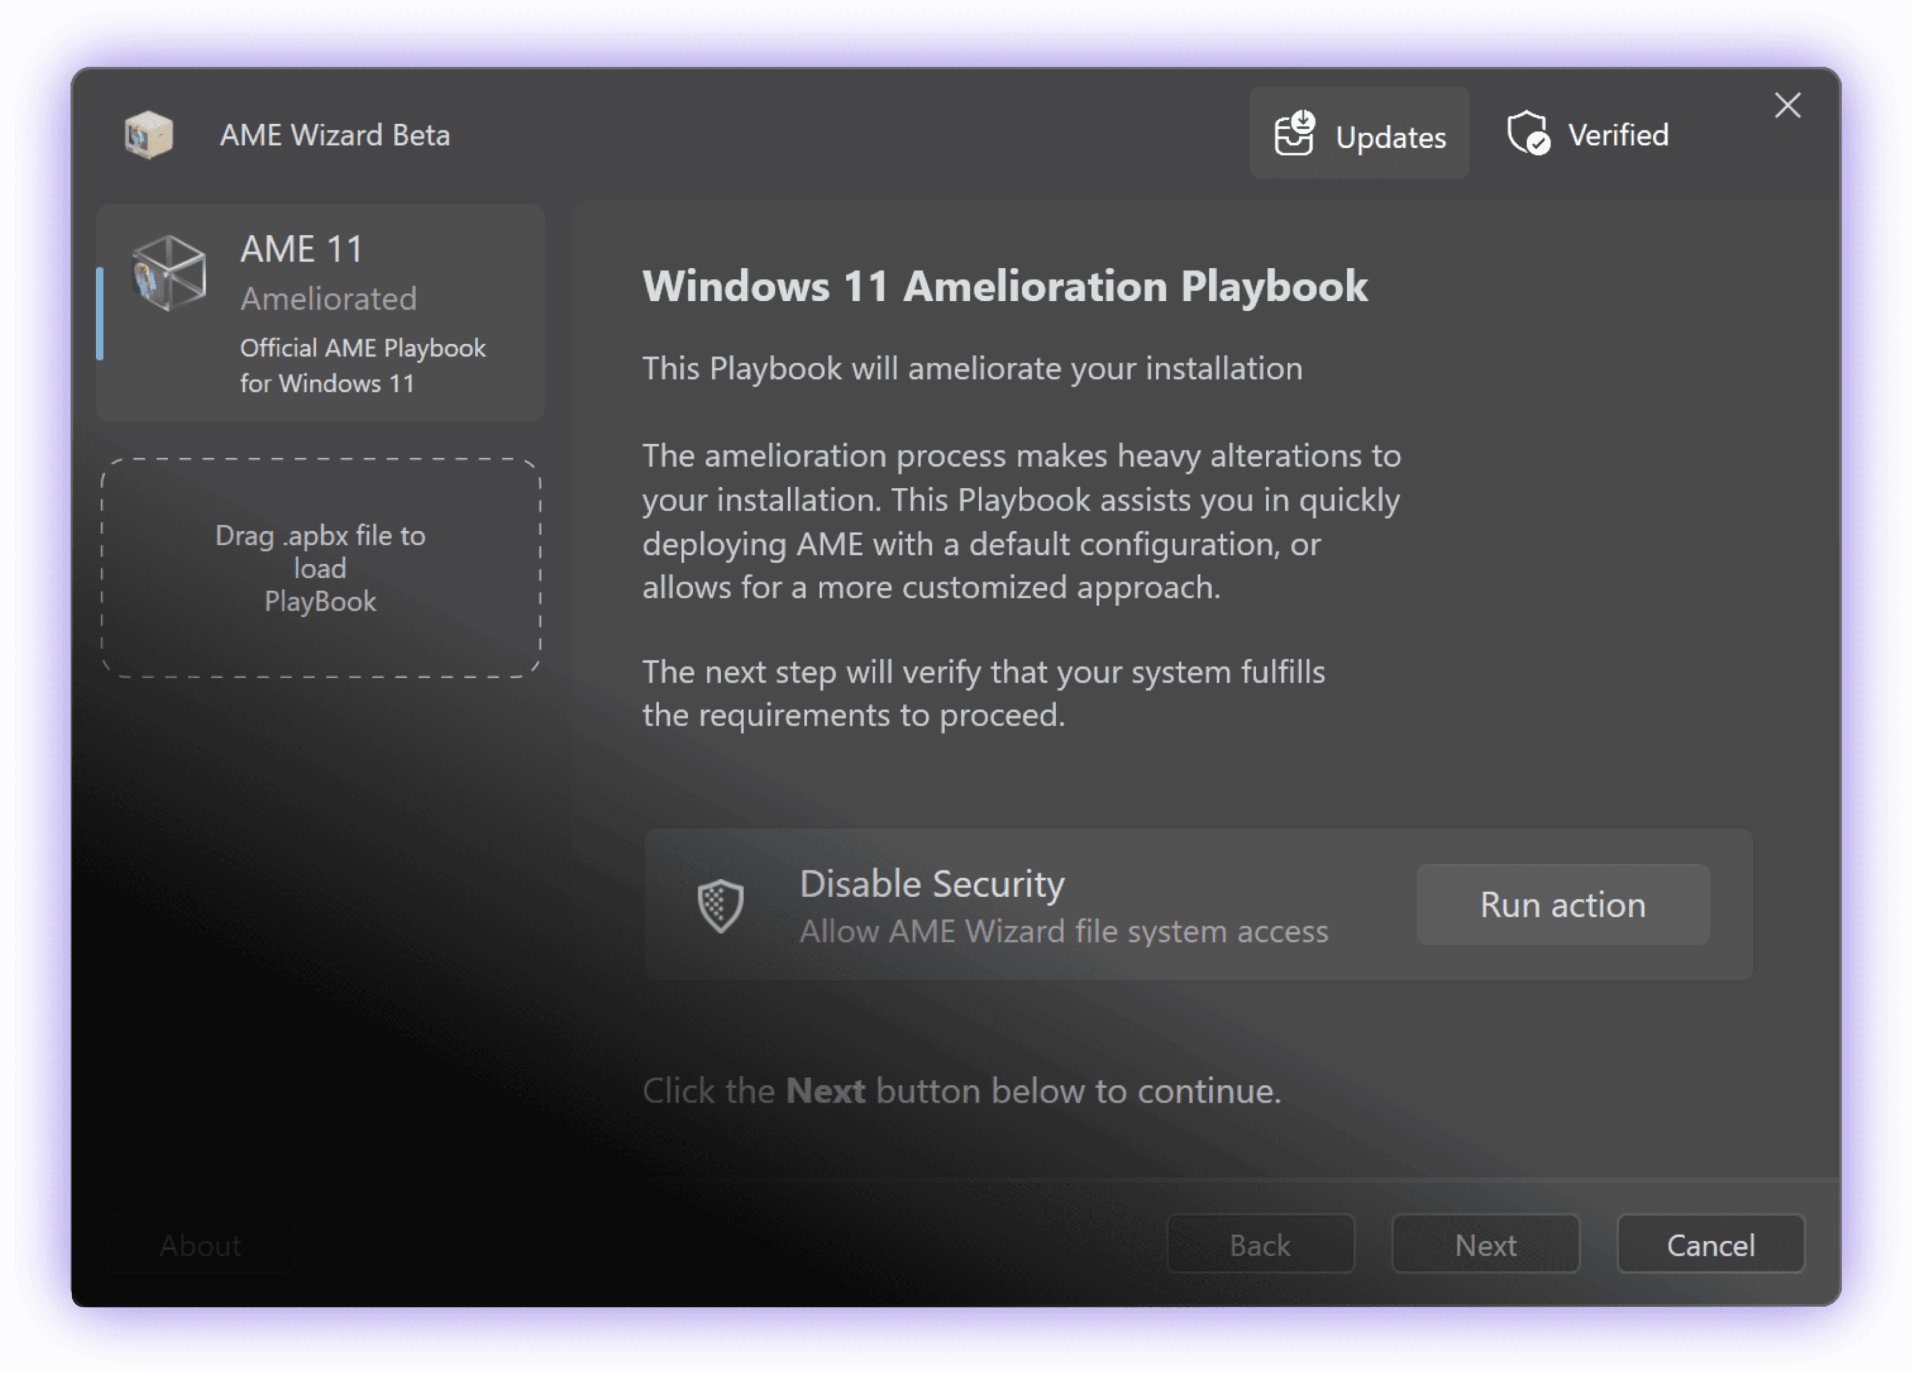Click Run action for Disable Security
Screen dimensions: 1913x1373
(x=1562, y=904)
